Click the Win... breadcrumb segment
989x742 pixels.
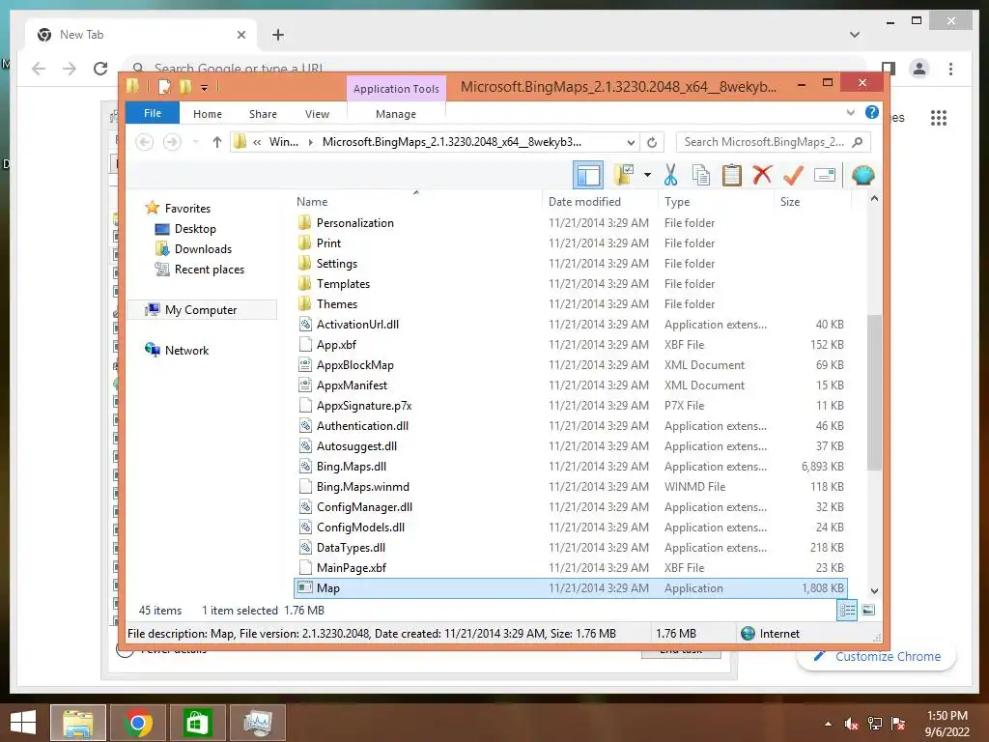click(x=284, y=142)
